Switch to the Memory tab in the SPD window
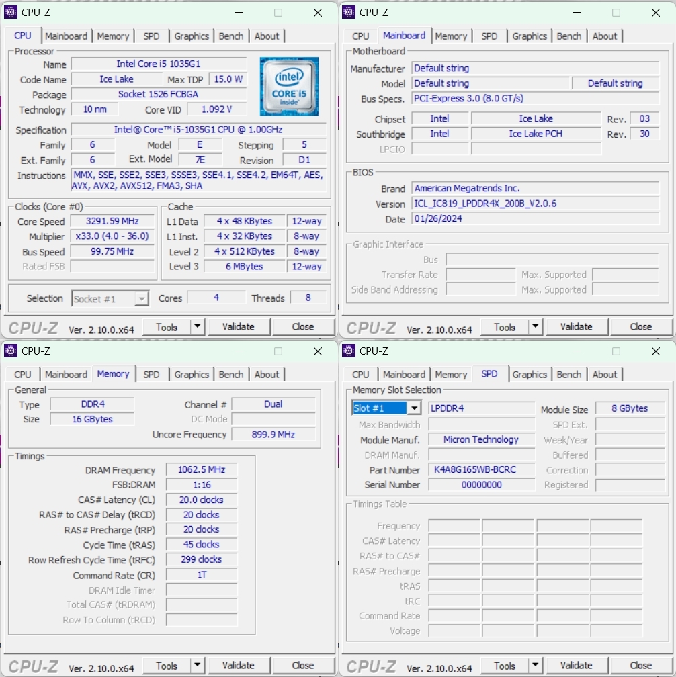Screen dimensions: 676x677 pos(450,375)
